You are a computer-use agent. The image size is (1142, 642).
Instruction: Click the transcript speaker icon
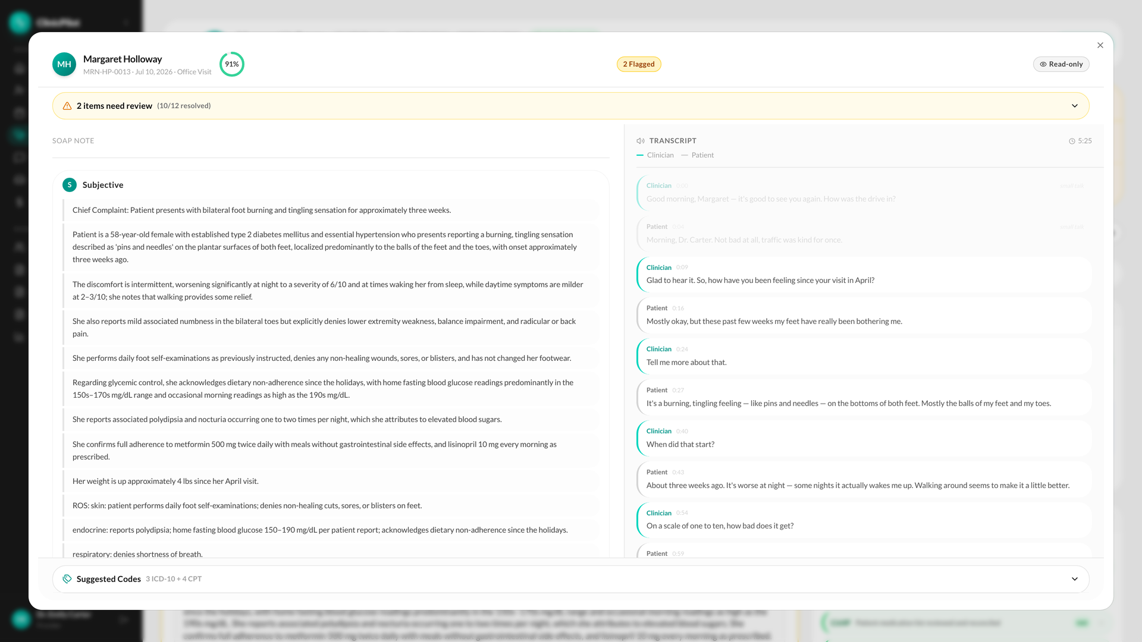click(641, 141)
